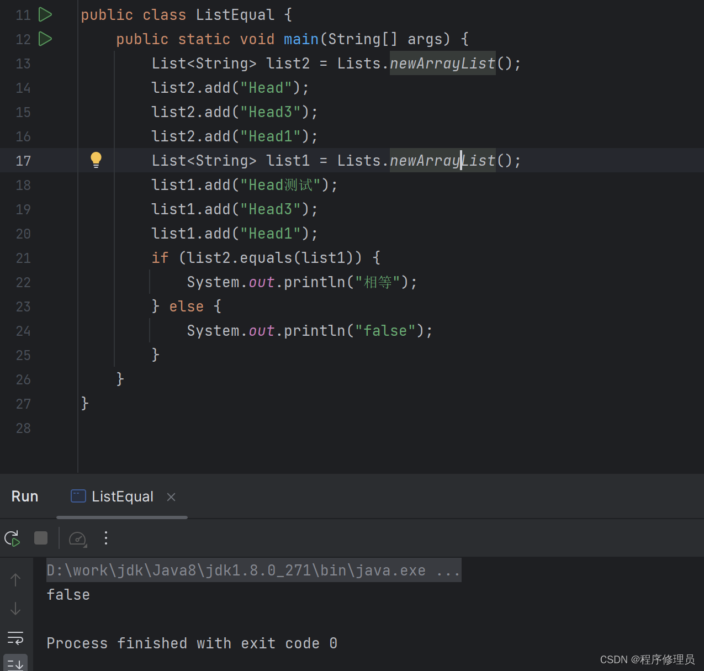704x671 pixels.
Task: Close the ListEqual run tab
Action: [171, 497]
